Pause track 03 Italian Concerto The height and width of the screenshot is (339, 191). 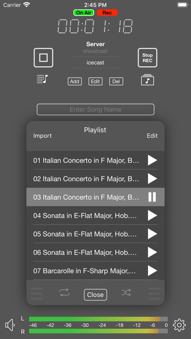coord(152,197)
